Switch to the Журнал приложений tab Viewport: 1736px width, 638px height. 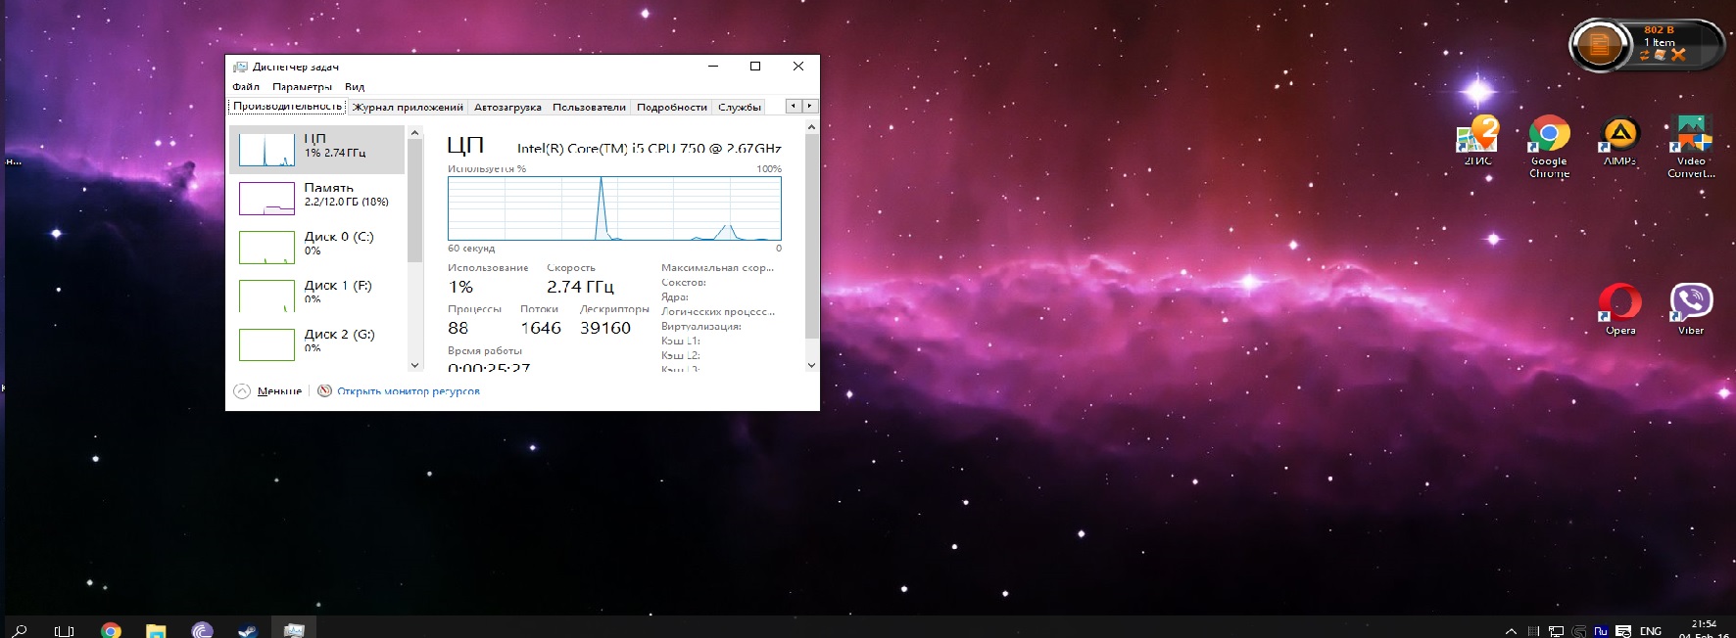click(408, 107)
